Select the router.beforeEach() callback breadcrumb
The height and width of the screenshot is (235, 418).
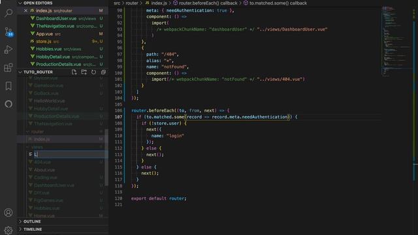pos(208,3)
